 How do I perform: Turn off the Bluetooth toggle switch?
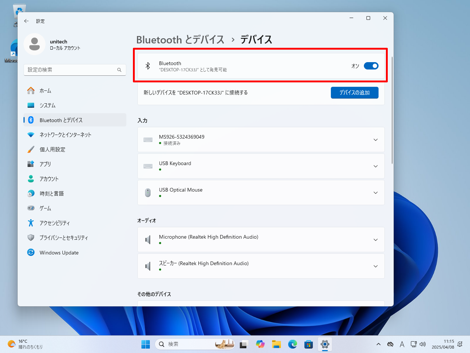371,66
